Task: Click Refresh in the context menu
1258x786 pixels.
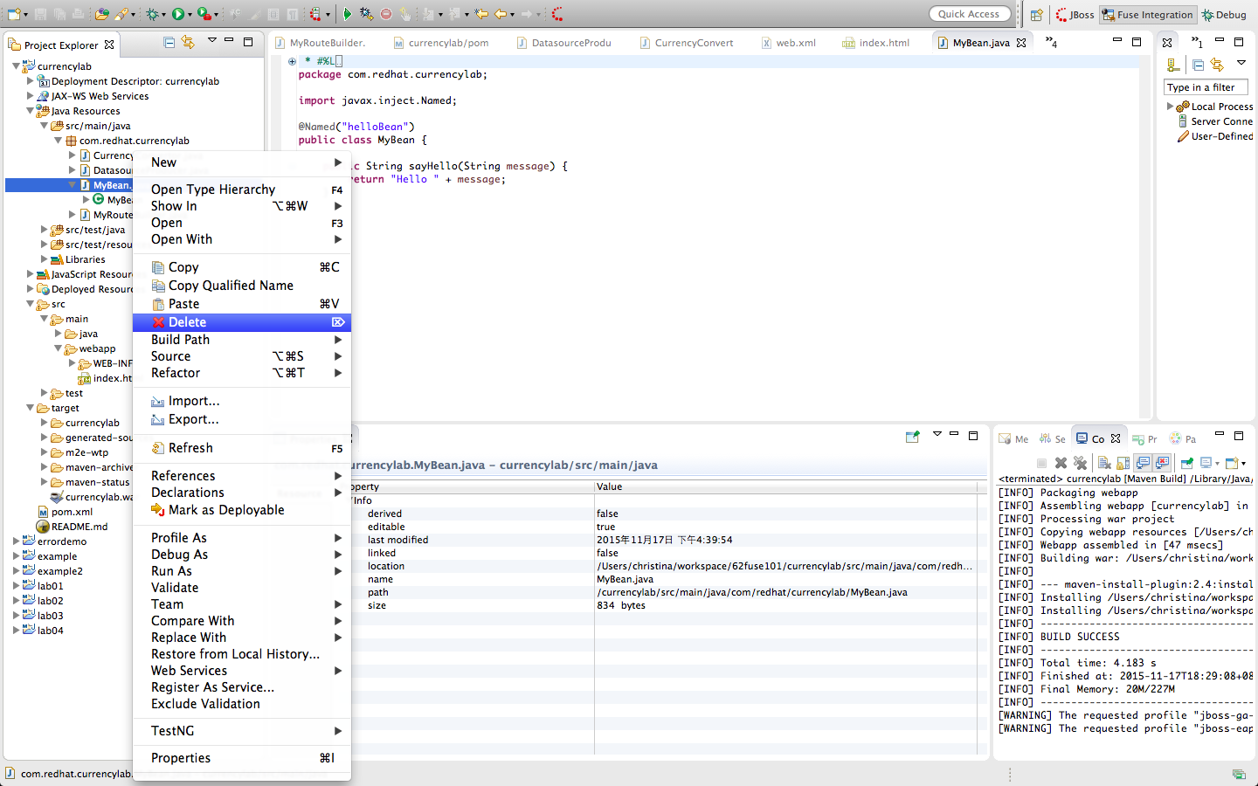Action: point(190,448)
